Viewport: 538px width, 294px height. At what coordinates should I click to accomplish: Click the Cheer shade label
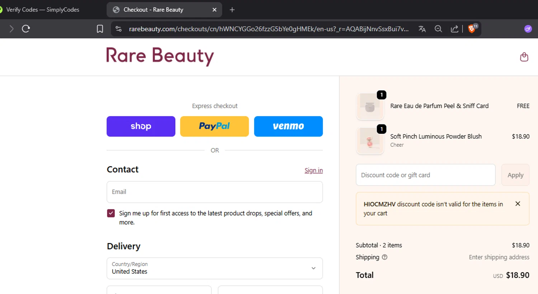(397, 145)
